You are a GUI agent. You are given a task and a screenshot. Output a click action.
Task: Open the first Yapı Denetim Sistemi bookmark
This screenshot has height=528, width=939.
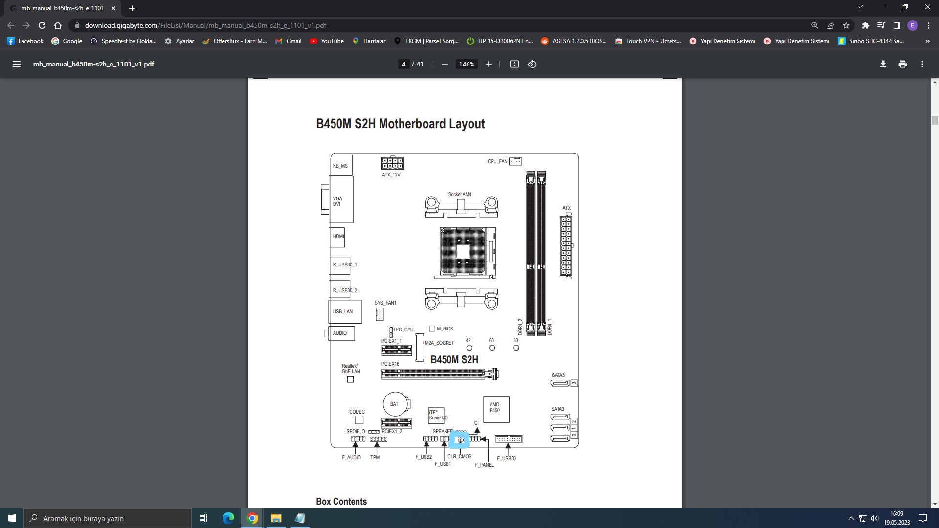coord(722,41)
